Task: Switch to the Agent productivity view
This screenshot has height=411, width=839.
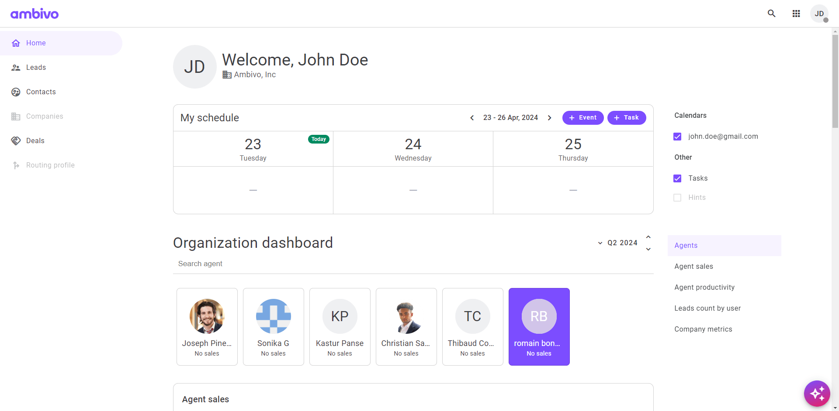Action: (x=704, y=287)
